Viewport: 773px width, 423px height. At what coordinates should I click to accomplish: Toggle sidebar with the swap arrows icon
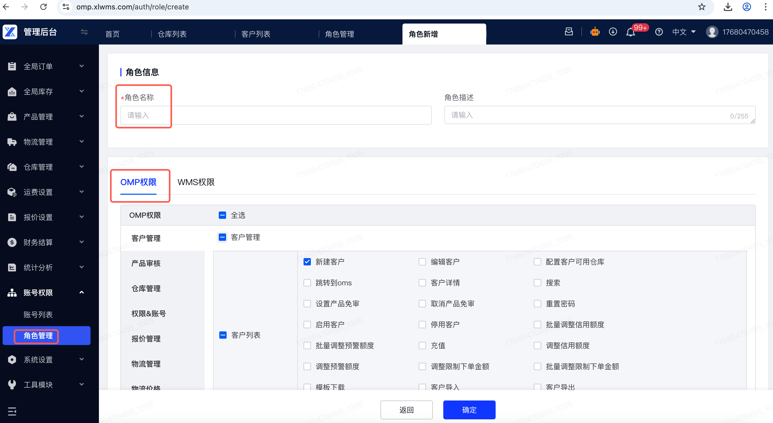coord(84,32)
